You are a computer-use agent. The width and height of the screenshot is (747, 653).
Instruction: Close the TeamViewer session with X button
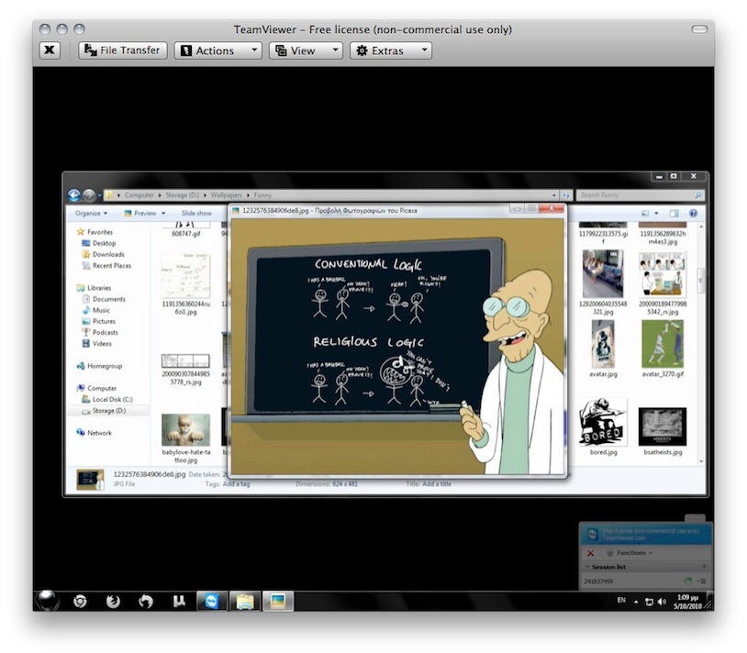click(49, 50)
